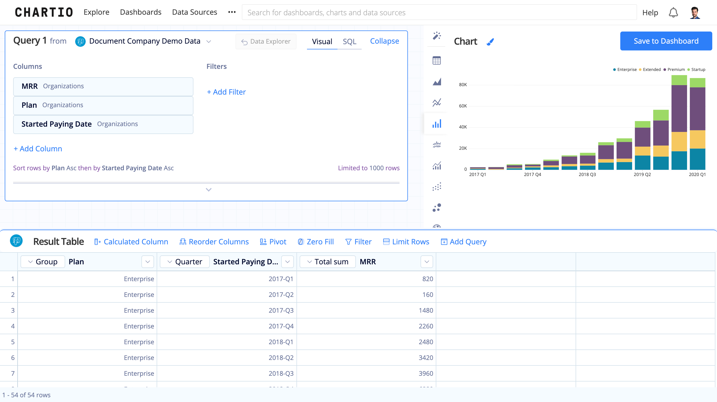The width and height of the screenshot is (717, 402).
Task: Open the Group aggregation dropdown
Action: click(x=43, y=262)
